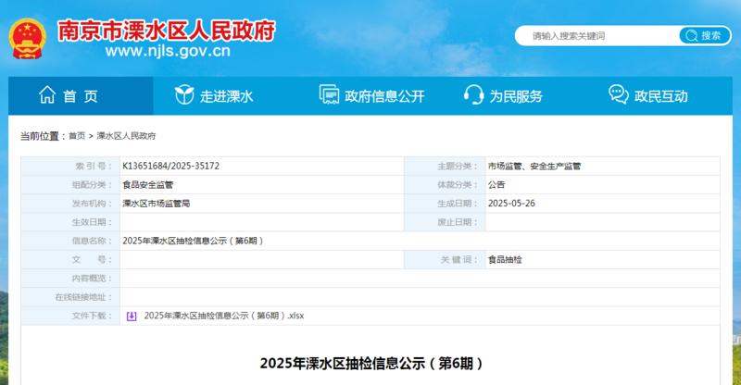Click the 体裁分类 field label
This screenshot has height=385, width=741.
tap(458, 185)
